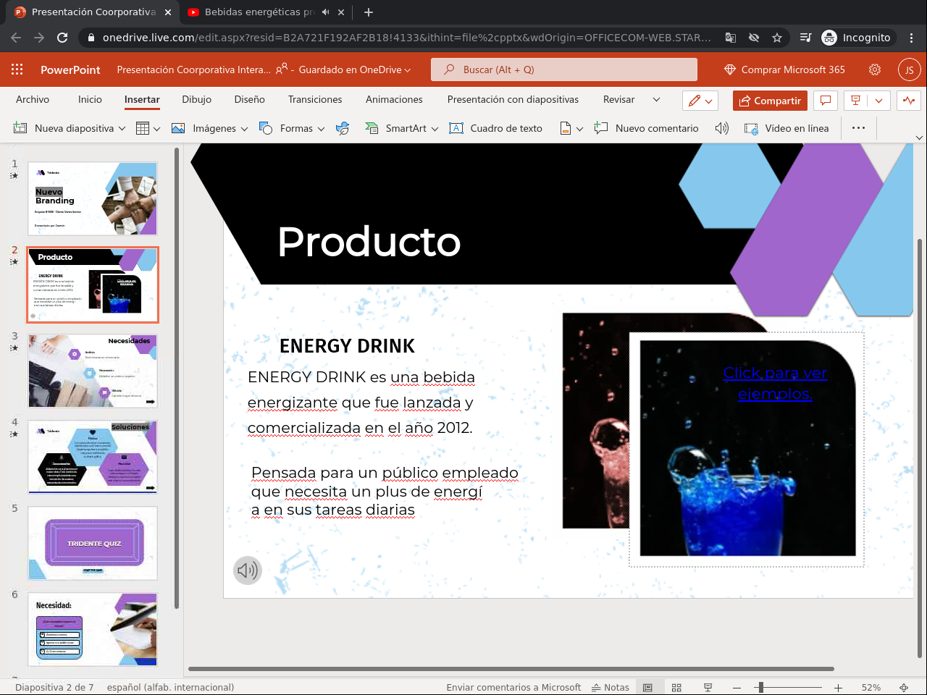
Task: Switch to normal view in status bar
Action: click(648, 687)
